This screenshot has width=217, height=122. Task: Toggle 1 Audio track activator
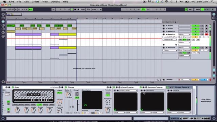click(x=195, y=26)
